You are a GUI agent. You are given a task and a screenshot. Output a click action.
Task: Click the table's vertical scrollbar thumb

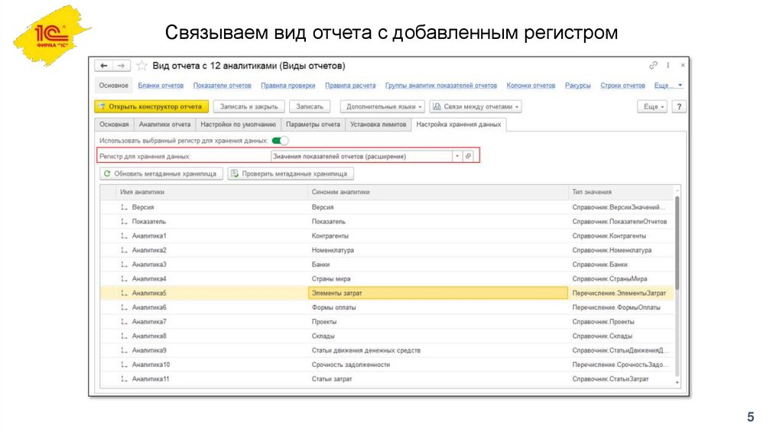[677, 242]
